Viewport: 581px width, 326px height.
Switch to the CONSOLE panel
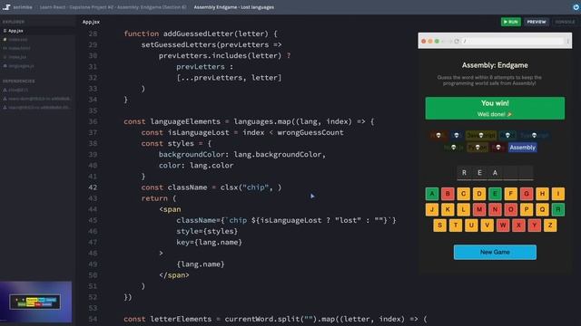click(x=565, y=22)
